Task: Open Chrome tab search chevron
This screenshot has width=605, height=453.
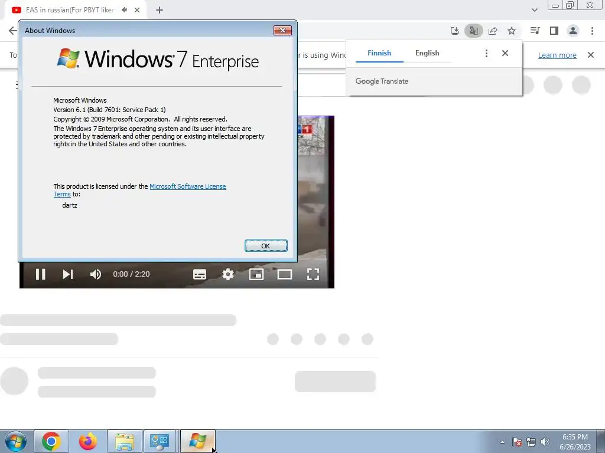Action: tap(534, 10)
